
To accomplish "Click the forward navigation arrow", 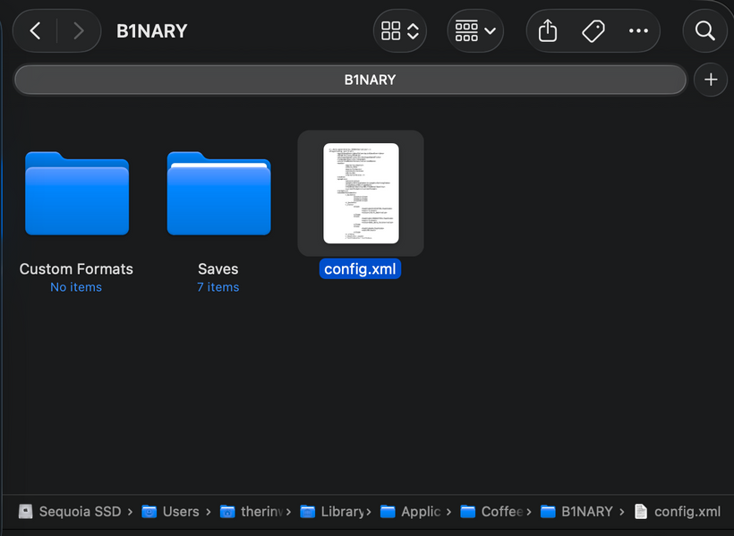I will click(78, 31).
